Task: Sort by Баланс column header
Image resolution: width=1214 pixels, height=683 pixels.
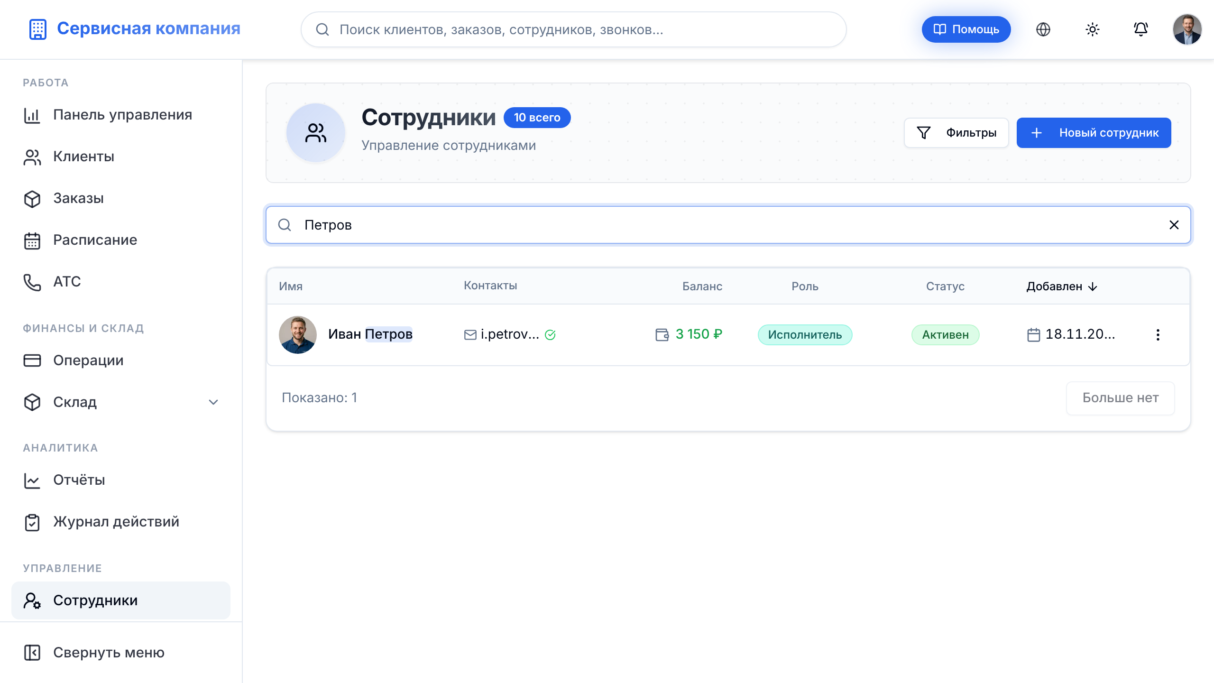Action: point(702,286)
